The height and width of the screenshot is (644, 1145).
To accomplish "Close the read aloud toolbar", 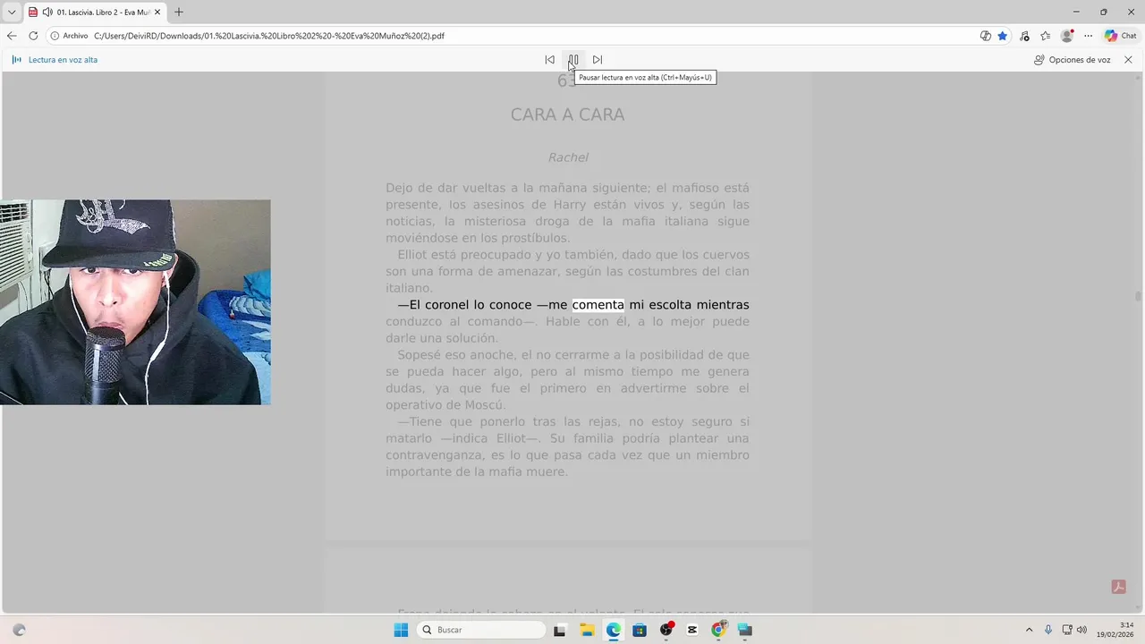I will click(x=1128, y=60).
